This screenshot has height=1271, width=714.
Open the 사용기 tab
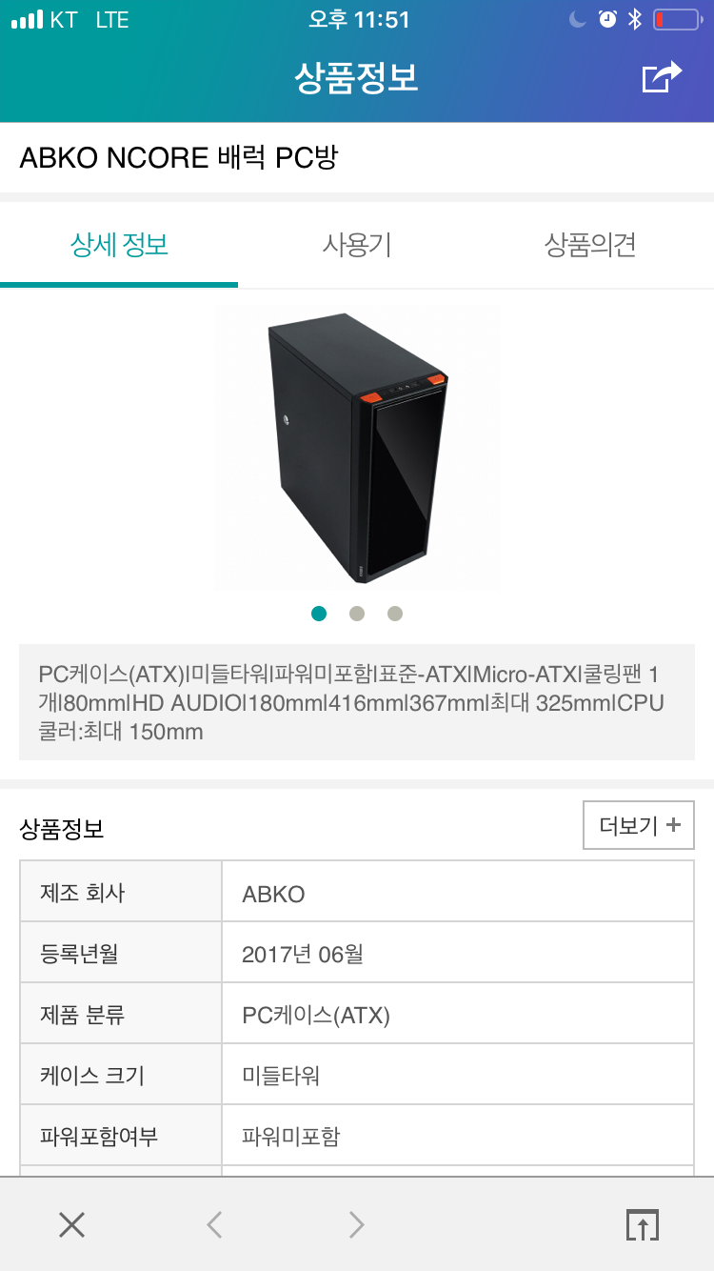pos(357,246)
